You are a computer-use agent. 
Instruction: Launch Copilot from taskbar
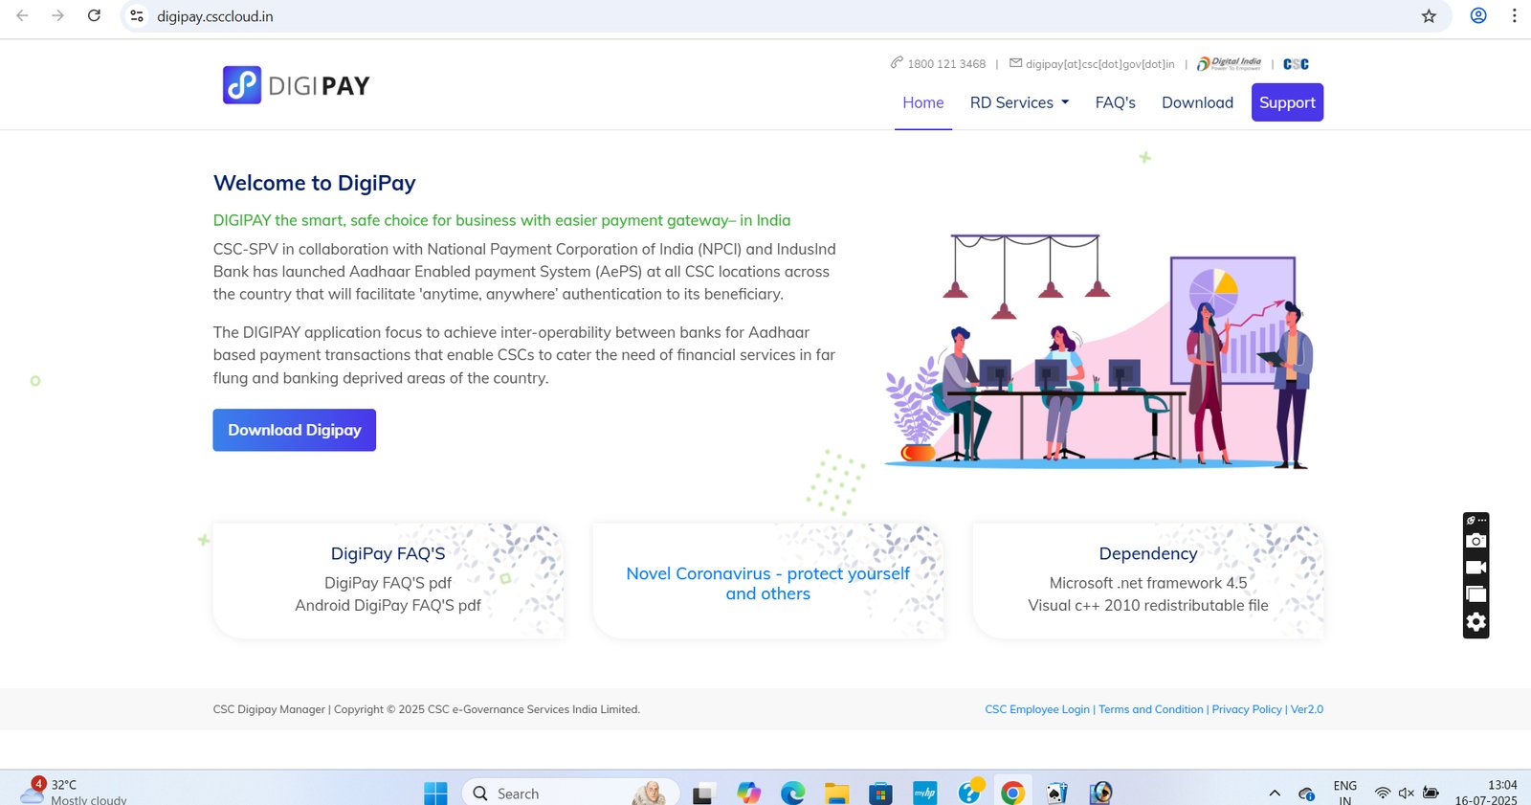748,793
